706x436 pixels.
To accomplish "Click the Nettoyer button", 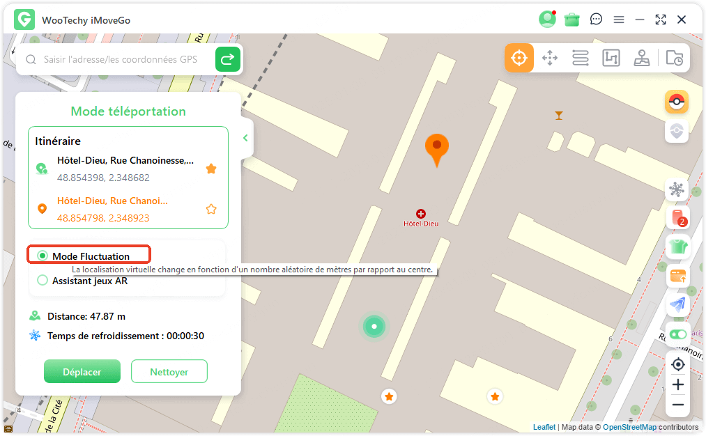I will click(169, 372).
